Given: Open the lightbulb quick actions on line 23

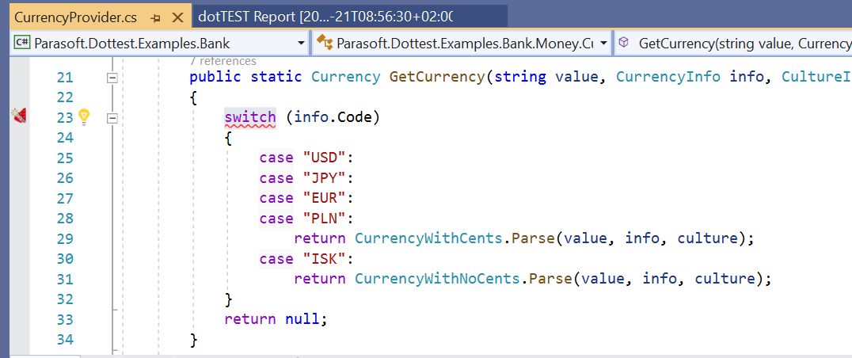Looking at the screenshot, I should [84, 116].
